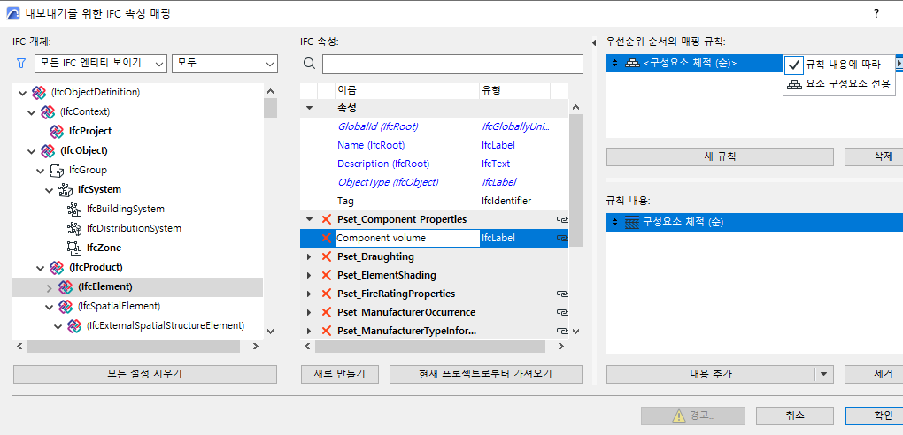Click hatch icon in 규칙 내용 row
Viewport: 903px width, 435px height.
pos(633,222)
